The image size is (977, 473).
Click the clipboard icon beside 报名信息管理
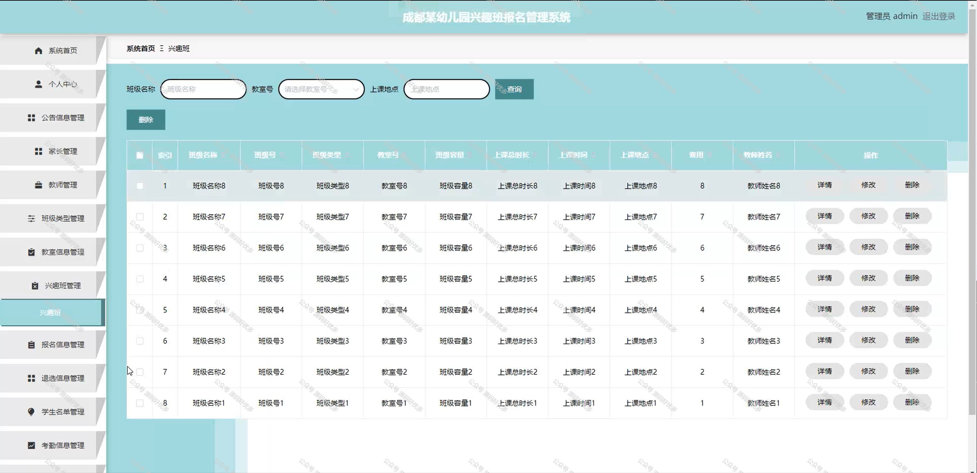tap(32, 345)
